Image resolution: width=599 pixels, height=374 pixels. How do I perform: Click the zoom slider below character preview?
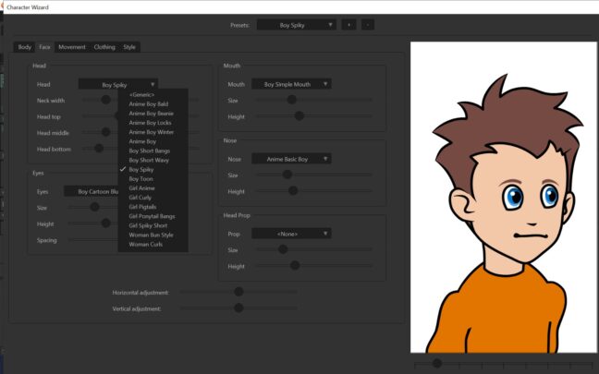437,363
